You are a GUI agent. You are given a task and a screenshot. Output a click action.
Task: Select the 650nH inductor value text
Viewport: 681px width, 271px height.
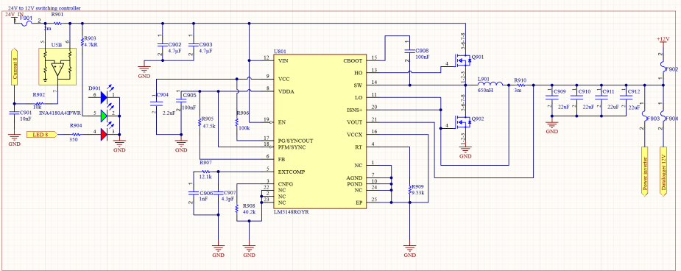(x=486, y=91)
